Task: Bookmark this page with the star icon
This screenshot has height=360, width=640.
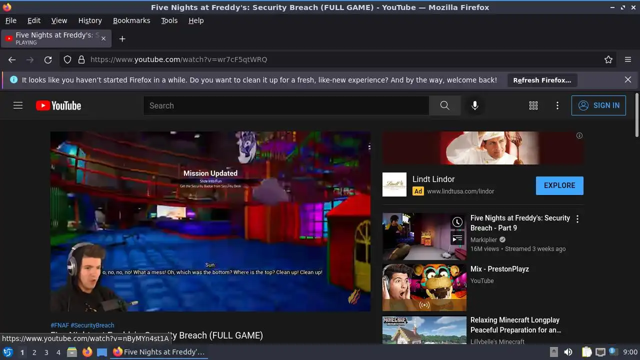Action: 608,59
